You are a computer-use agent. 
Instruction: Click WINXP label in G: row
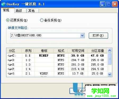click(x=44, y=73)
